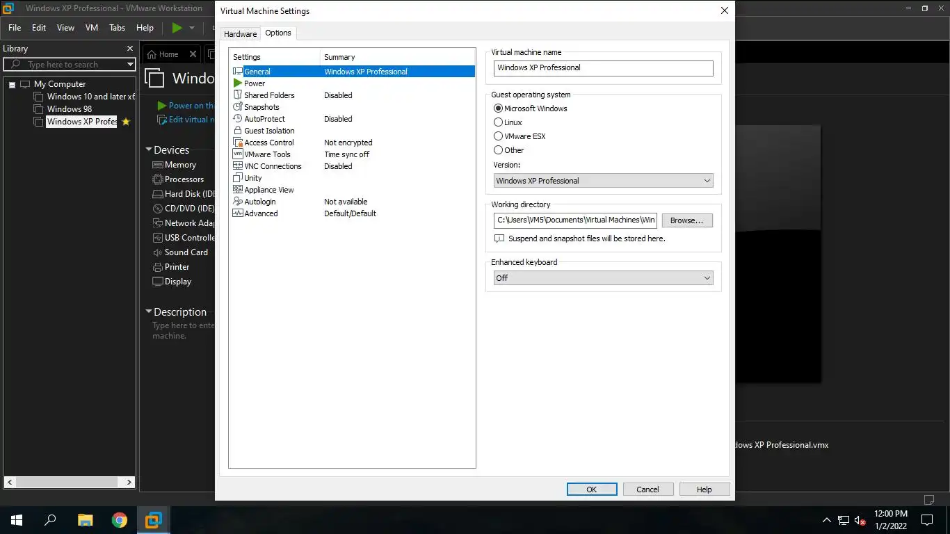Collapse the My Computer tree node

pos(12,85)
